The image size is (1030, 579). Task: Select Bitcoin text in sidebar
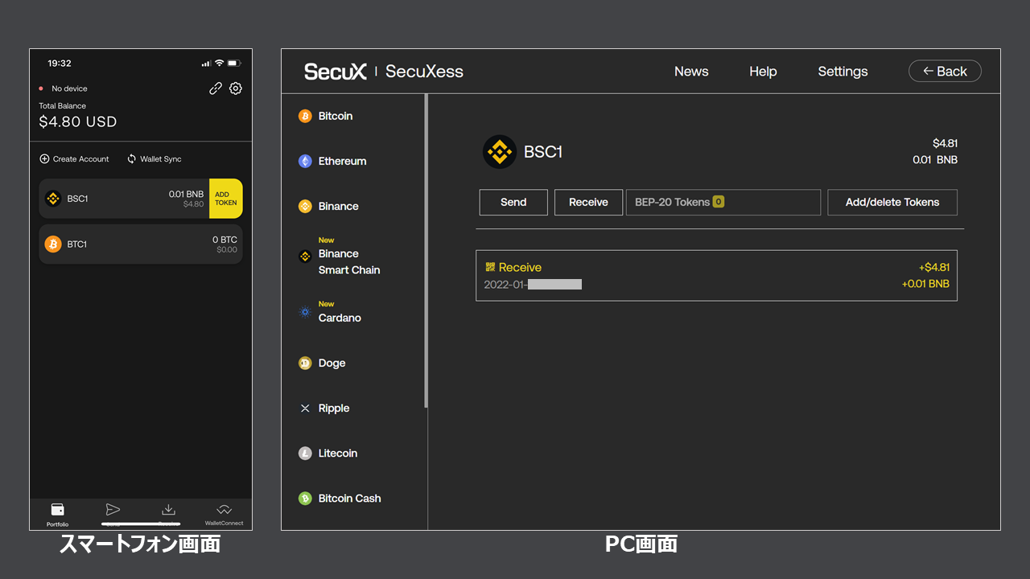336,116
